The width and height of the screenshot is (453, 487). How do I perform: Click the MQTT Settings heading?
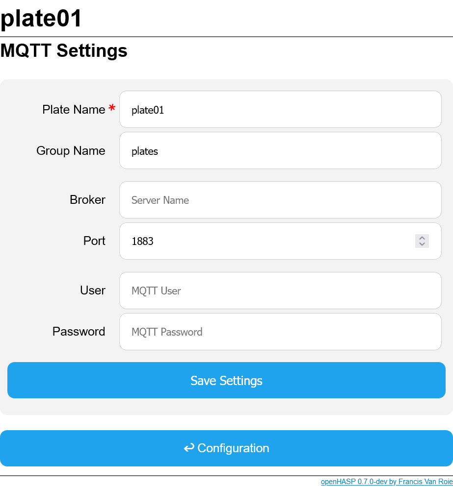pos(64,50)
